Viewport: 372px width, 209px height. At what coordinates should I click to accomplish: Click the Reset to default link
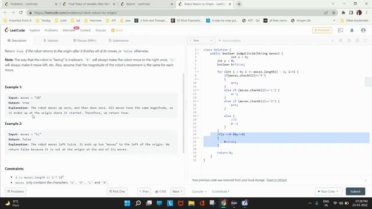point(277,180)
